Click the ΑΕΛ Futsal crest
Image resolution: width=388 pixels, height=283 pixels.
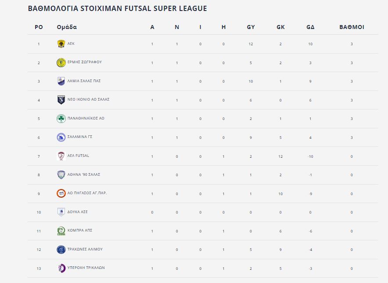(x=61, y=156)
